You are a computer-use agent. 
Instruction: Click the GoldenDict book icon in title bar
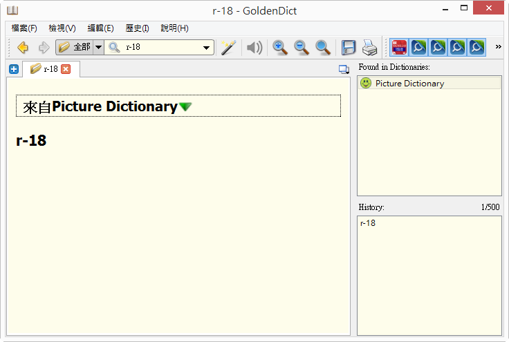pyautogui.click(x=12, y=10)
